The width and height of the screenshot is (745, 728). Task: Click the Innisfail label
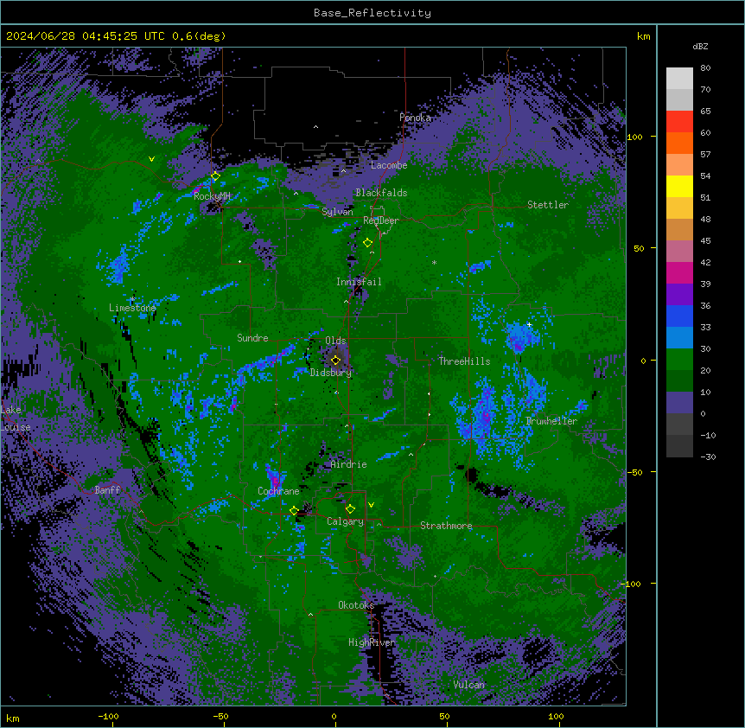(x=359, y=282)
